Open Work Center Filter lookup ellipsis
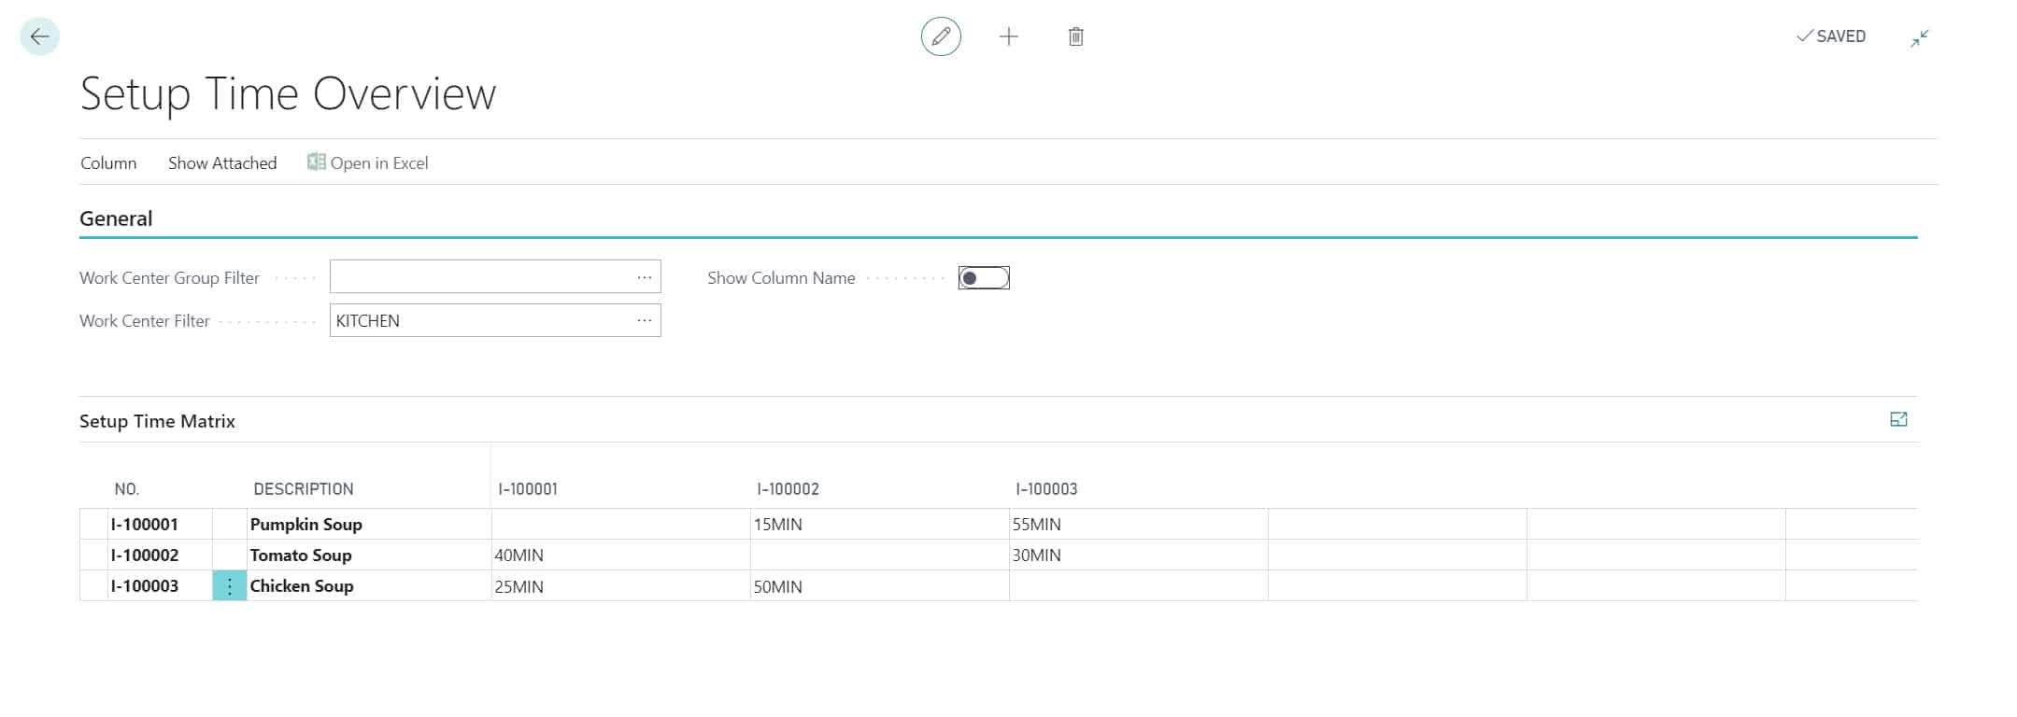 pos(644,320)
